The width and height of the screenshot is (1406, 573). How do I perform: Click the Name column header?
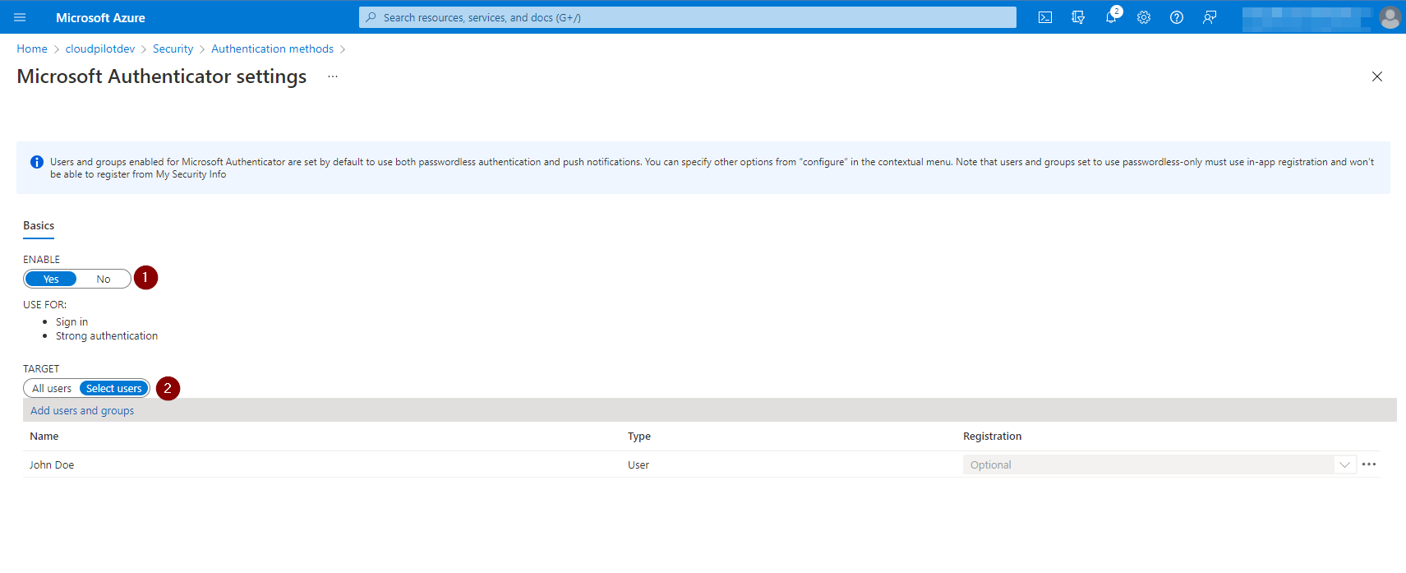click(44, 437)
